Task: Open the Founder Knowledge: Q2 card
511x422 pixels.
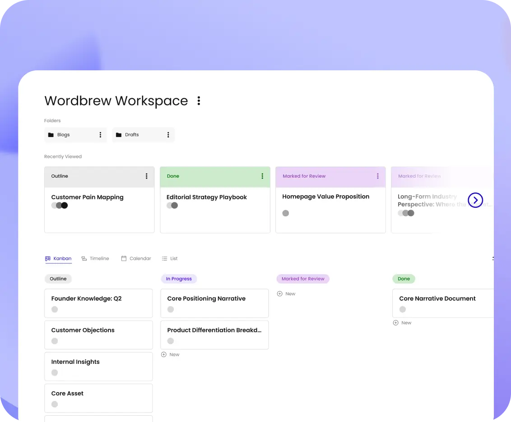Action: (x=98, y=303)
